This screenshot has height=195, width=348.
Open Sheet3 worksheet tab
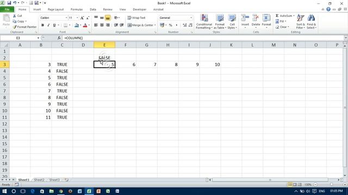[54, 180]
